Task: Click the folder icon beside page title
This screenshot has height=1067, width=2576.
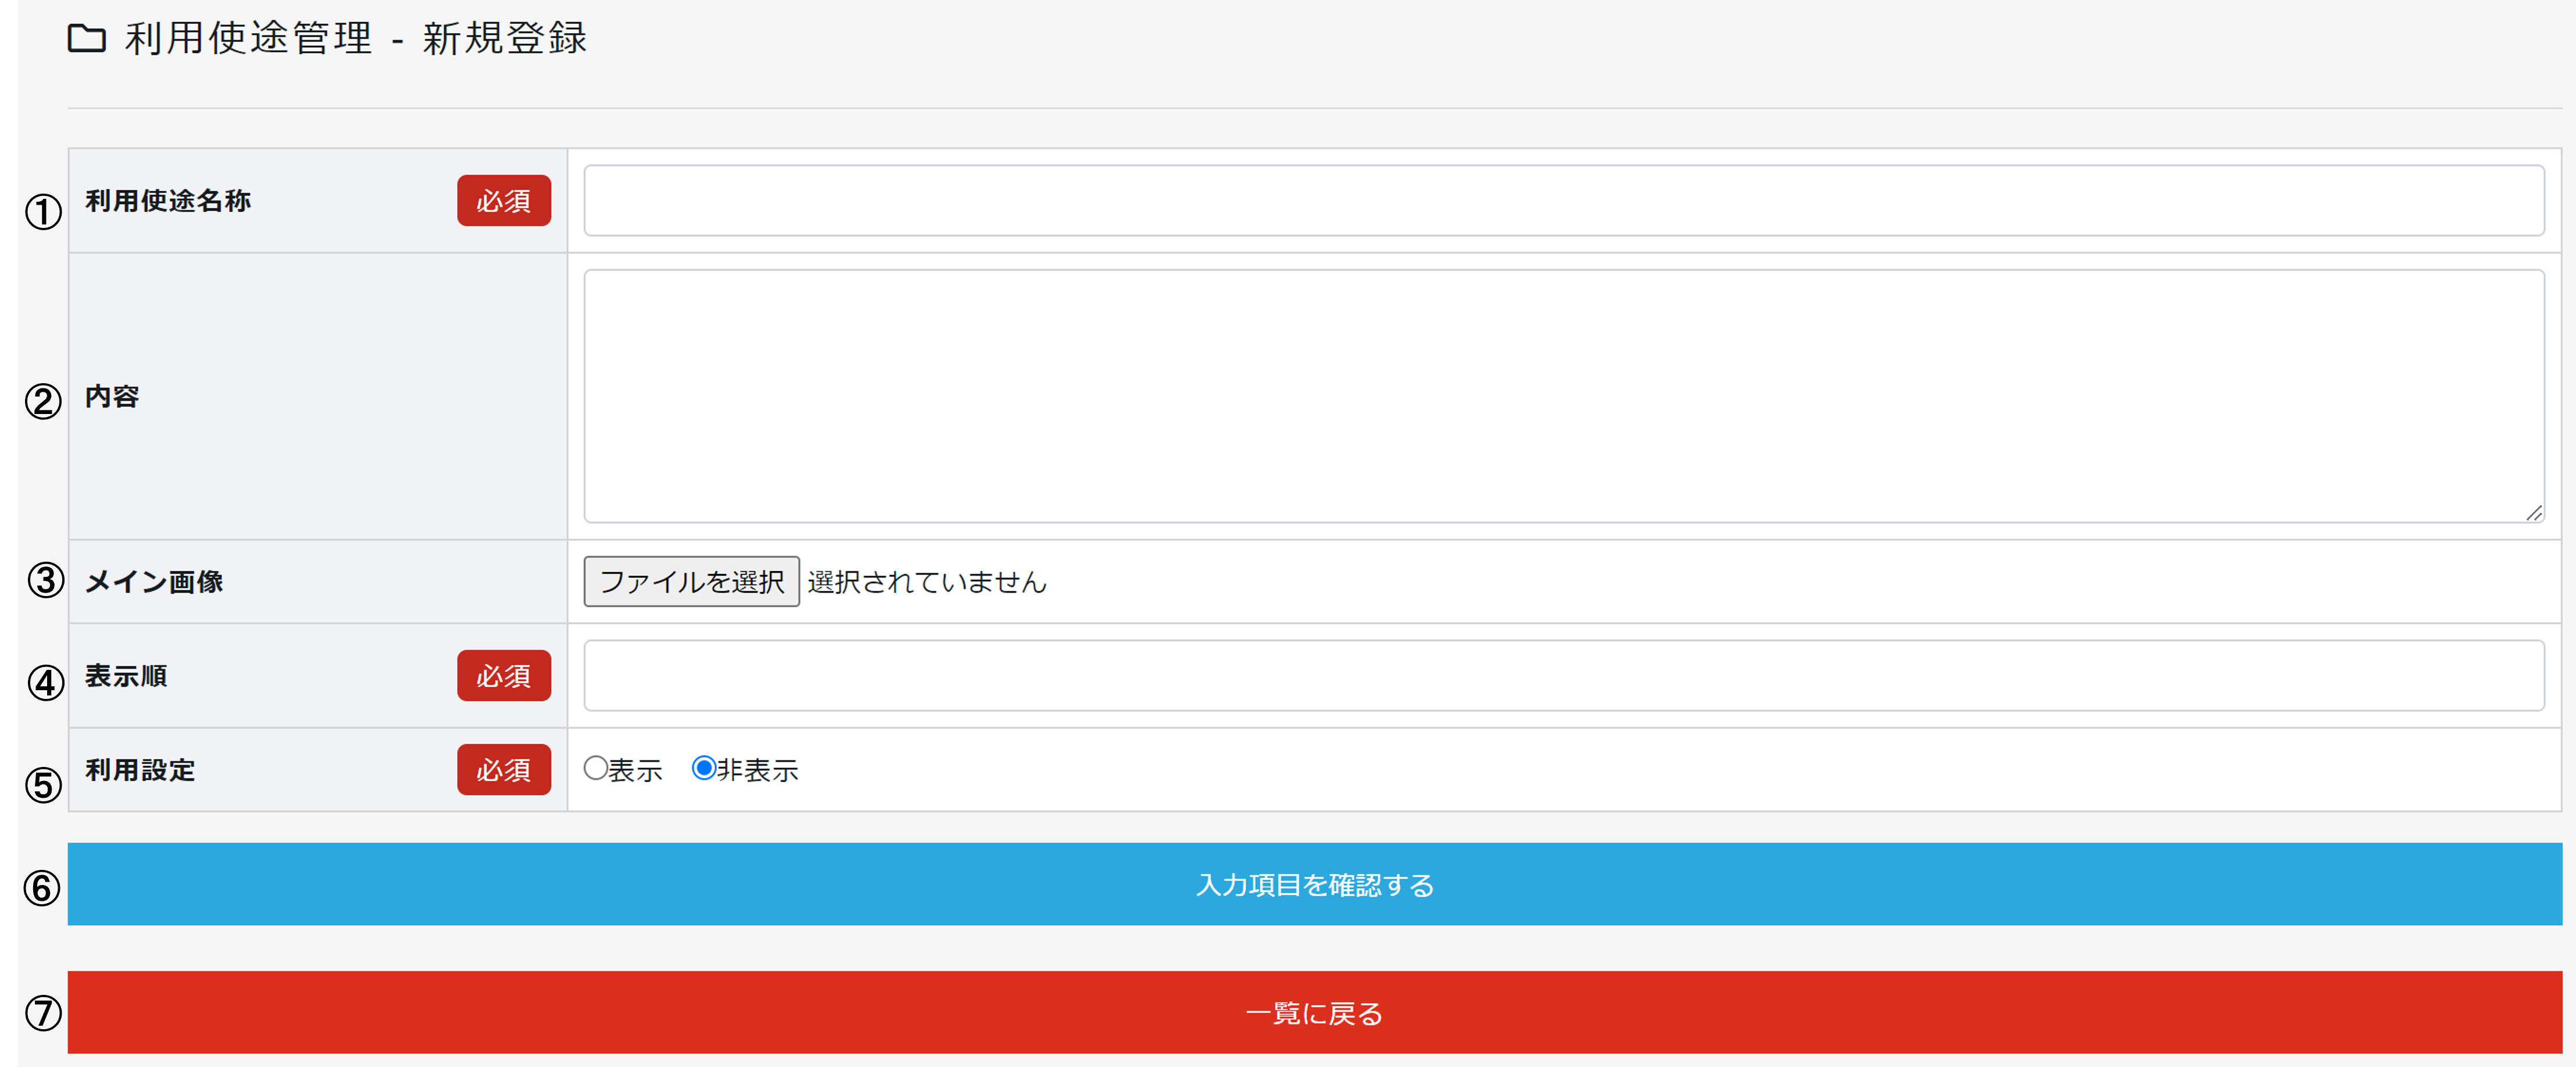Action: 87,39
